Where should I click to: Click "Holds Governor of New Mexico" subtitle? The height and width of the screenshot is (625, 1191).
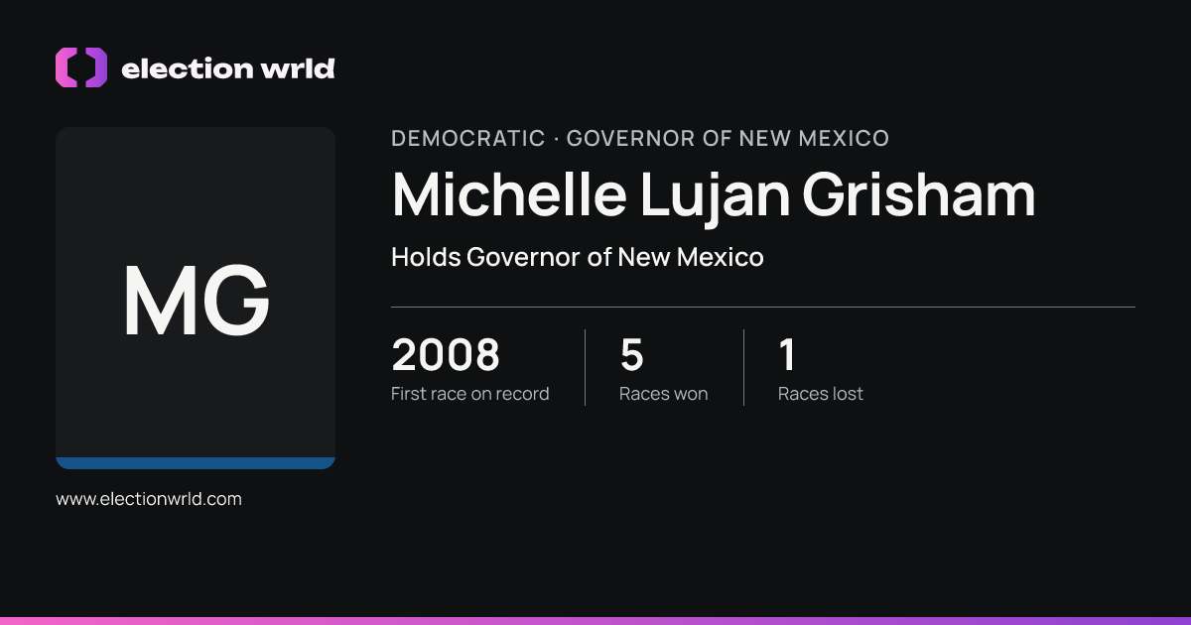[x=578, y=257]
